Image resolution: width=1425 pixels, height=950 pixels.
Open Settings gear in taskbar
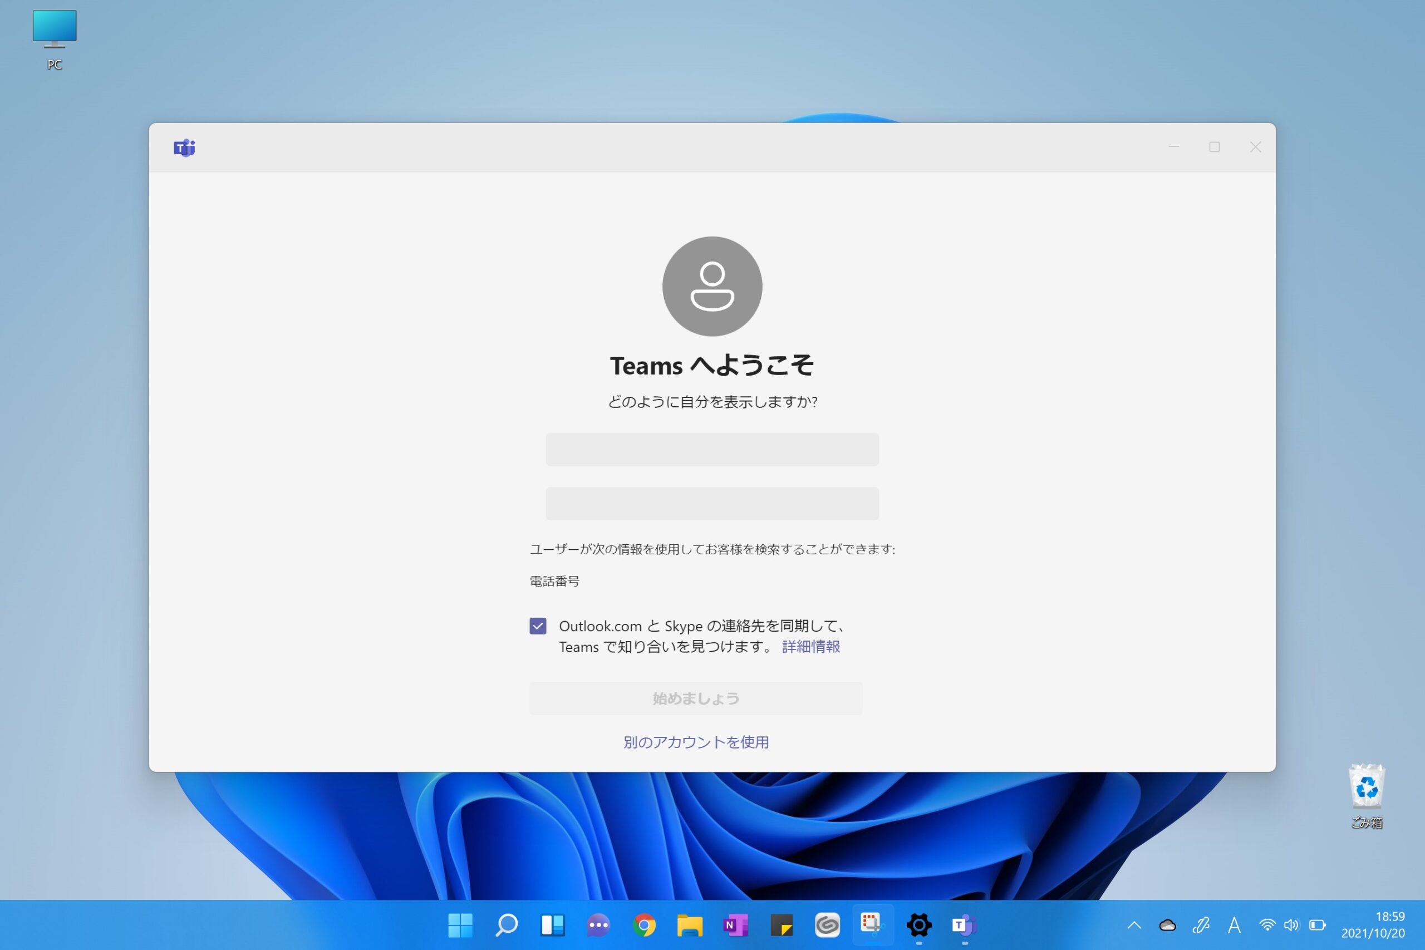click(918, 925)
